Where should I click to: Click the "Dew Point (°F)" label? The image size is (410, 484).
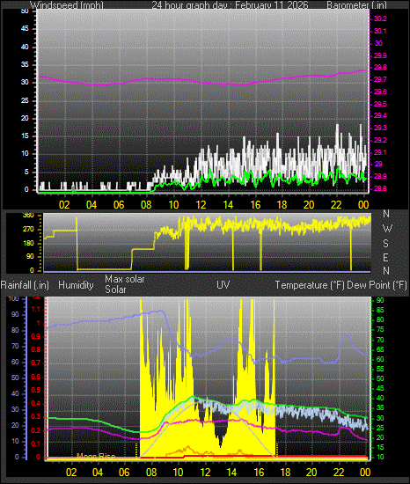377,285
